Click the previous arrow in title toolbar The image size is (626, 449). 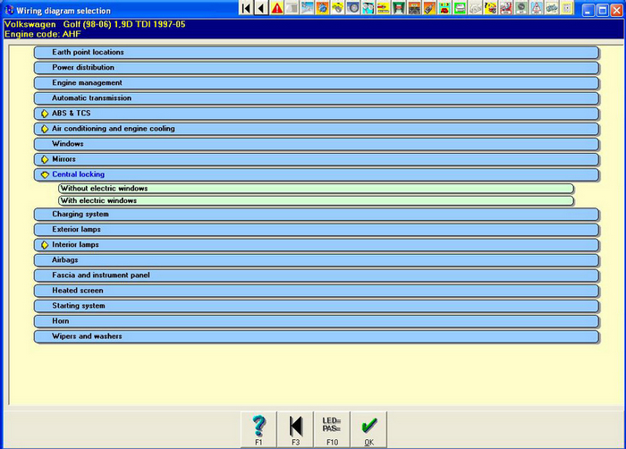(261, 9)
